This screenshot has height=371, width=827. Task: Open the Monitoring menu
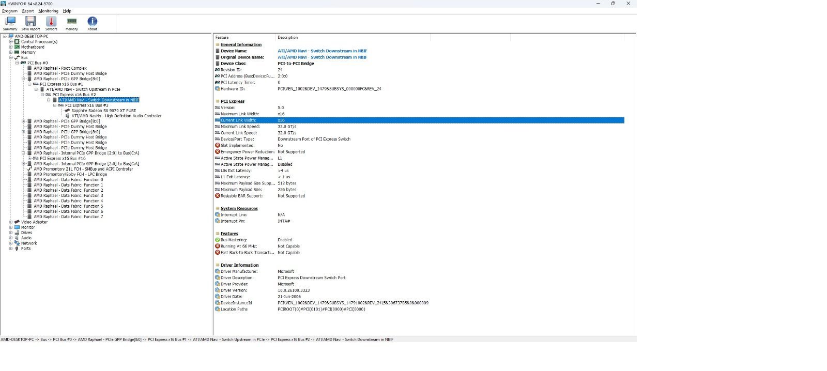[x=48, y=11]
